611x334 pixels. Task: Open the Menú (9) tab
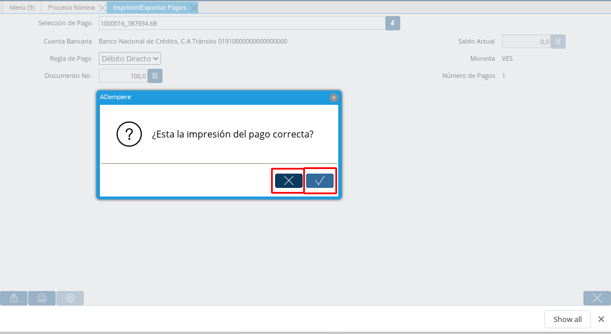click(x=21, y=7)
